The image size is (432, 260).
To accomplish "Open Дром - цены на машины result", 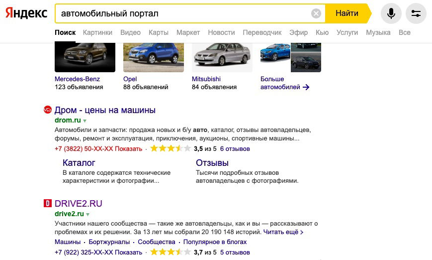I will [x=105, y=110].
